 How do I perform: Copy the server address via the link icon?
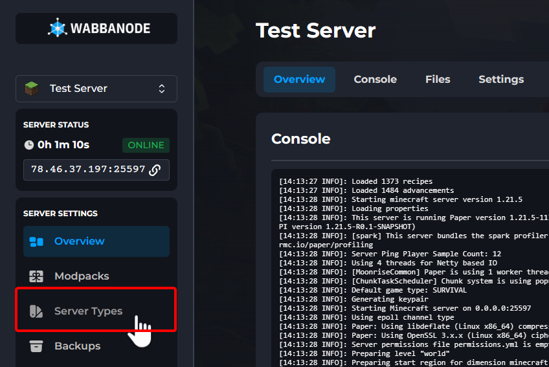pos(155,170)
